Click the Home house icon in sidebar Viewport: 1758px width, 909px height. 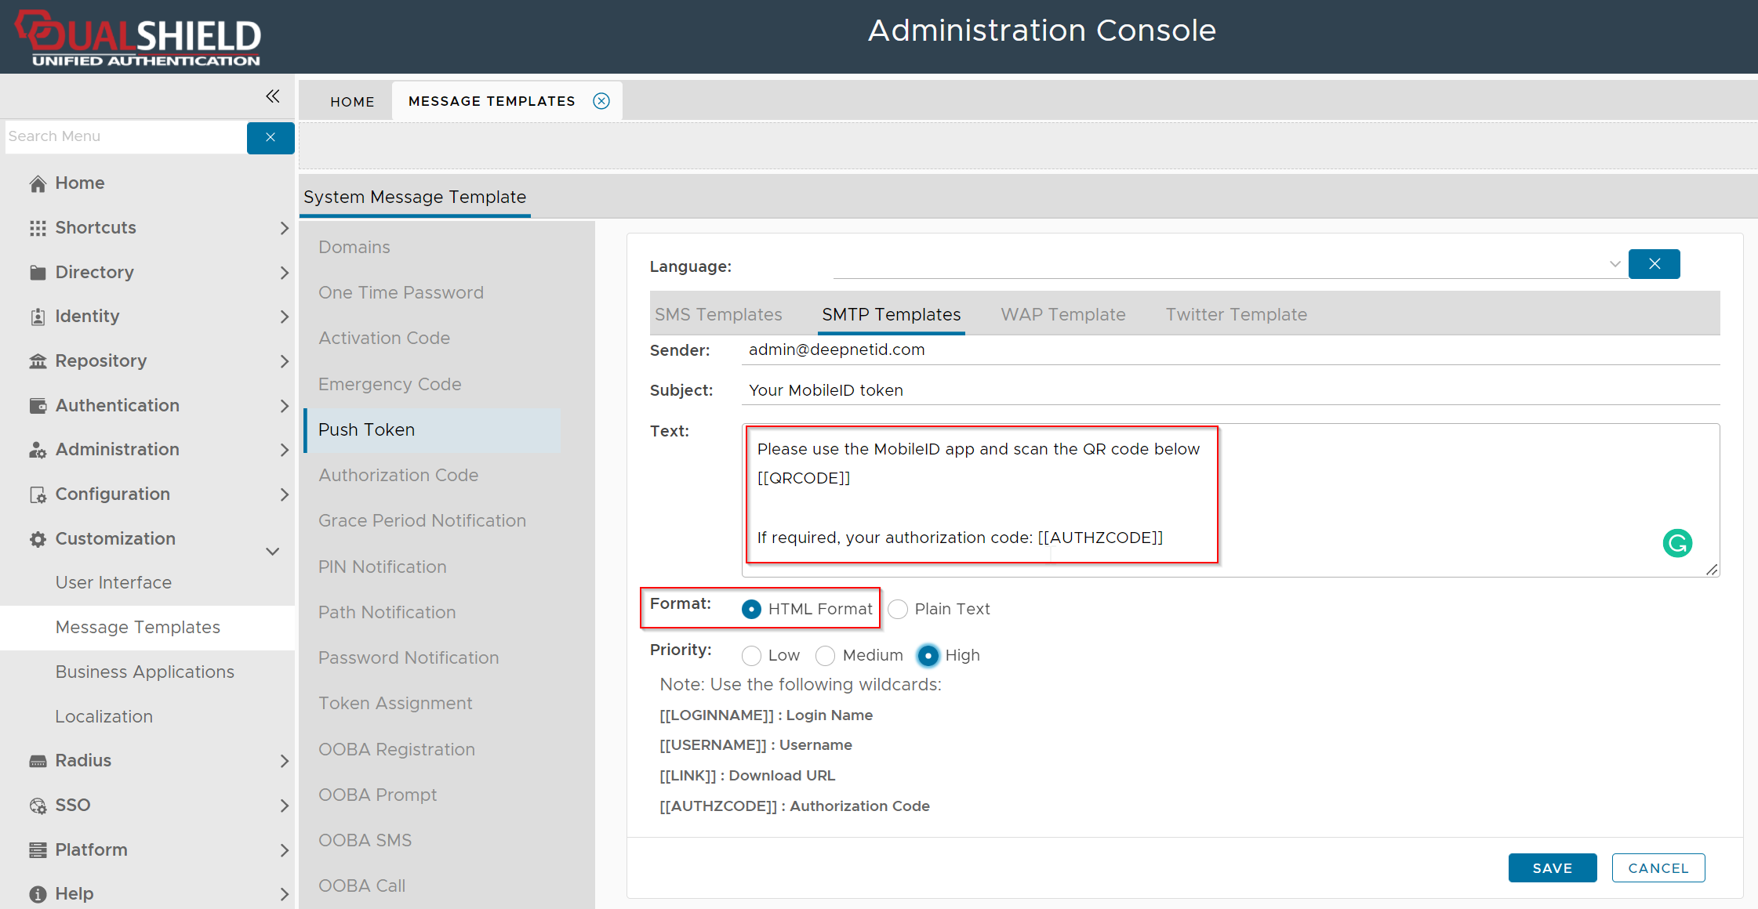[x=38, y=183]
